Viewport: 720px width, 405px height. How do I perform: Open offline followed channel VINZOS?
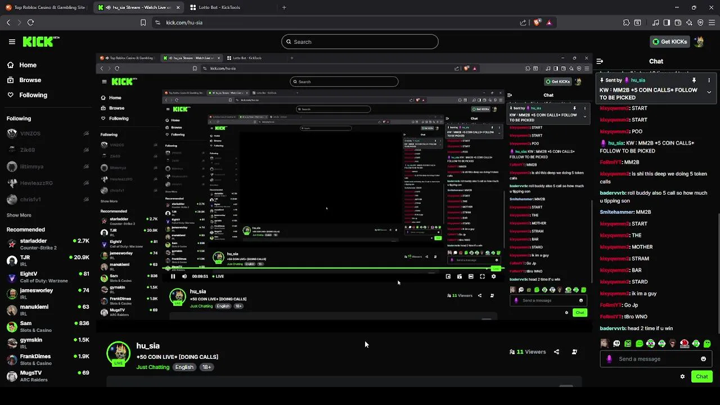(48, 134)
